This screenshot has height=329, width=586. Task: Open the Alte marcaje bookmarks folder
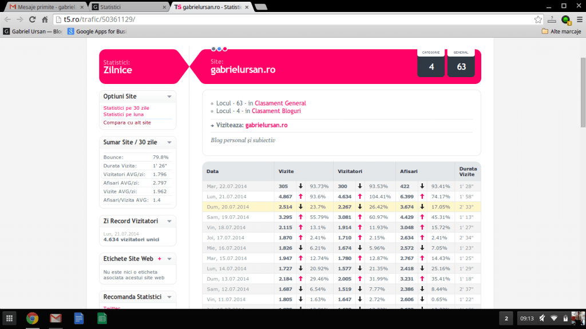point(561,31)
